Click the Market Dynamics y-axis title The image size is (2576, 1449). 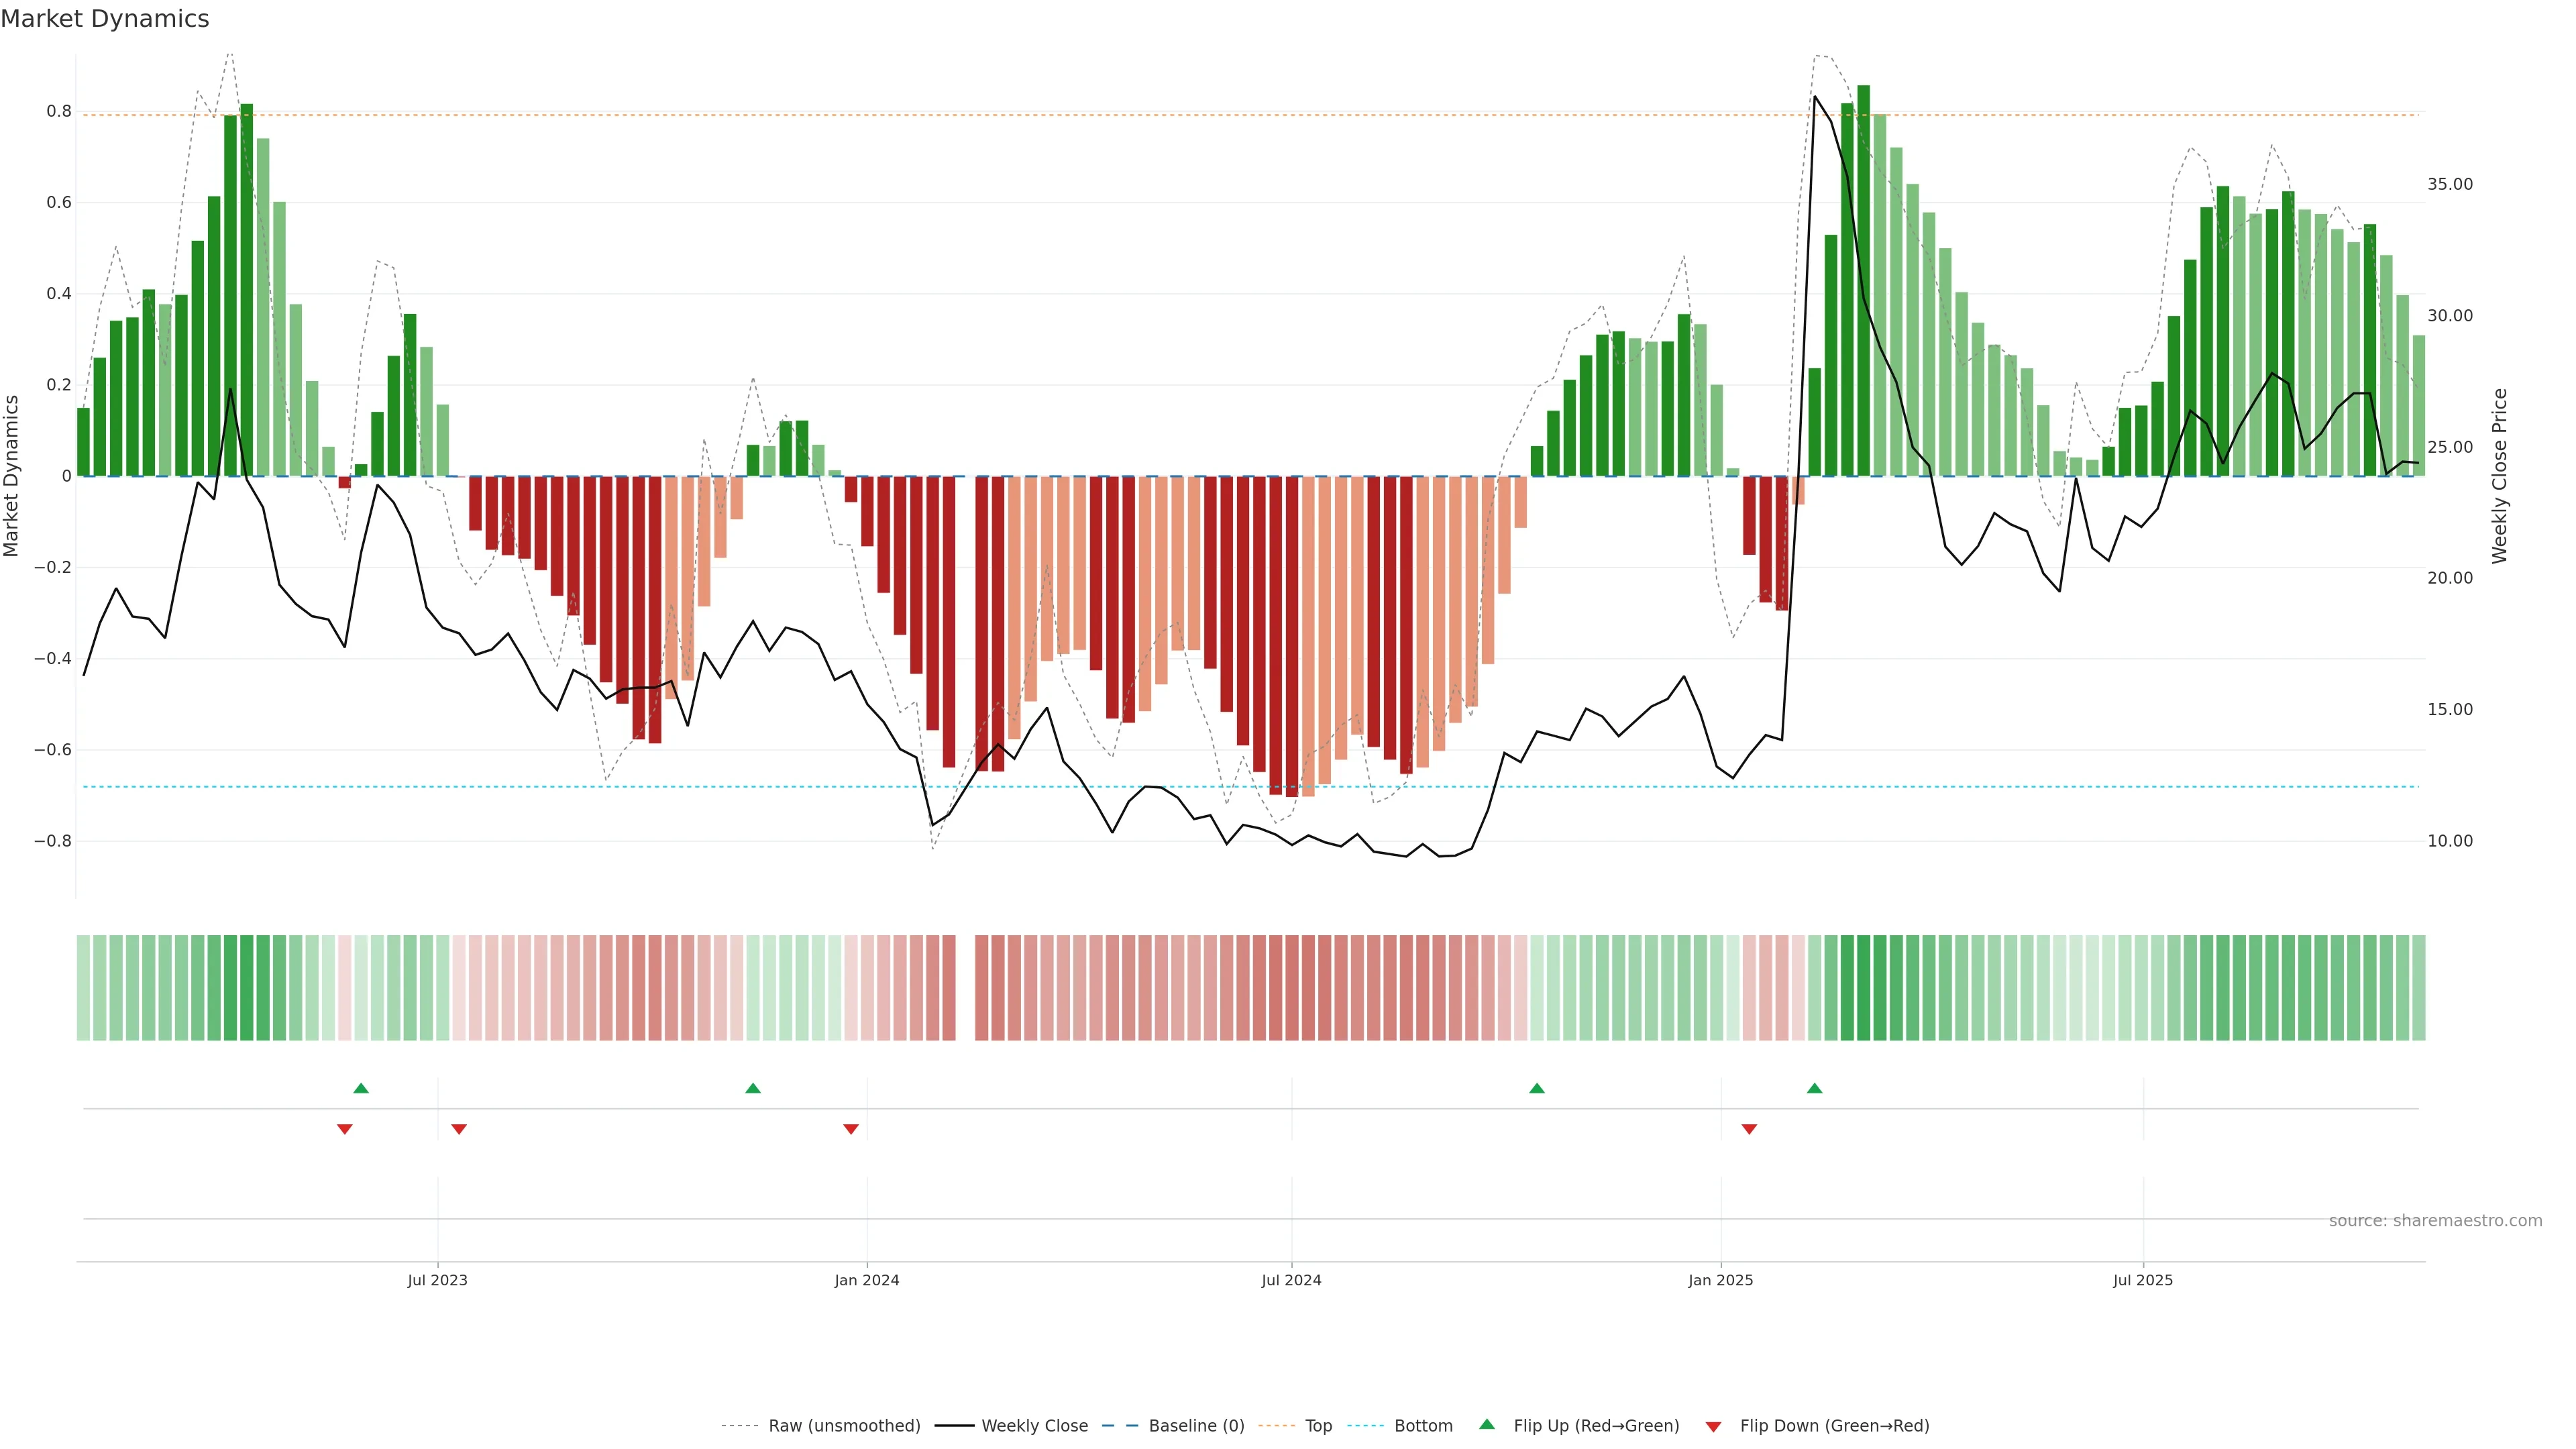[12, 476]
